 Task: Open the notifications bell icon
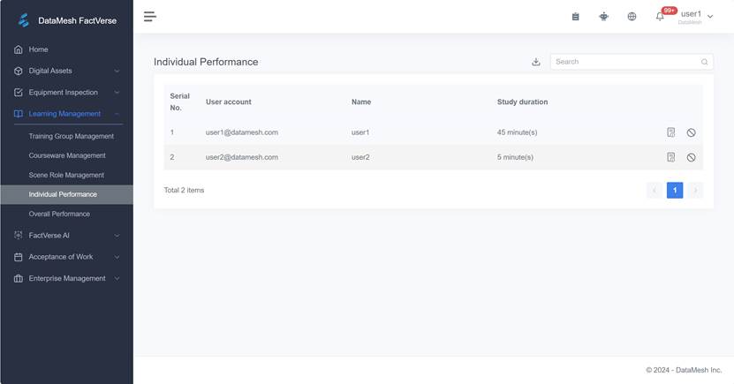660,16
